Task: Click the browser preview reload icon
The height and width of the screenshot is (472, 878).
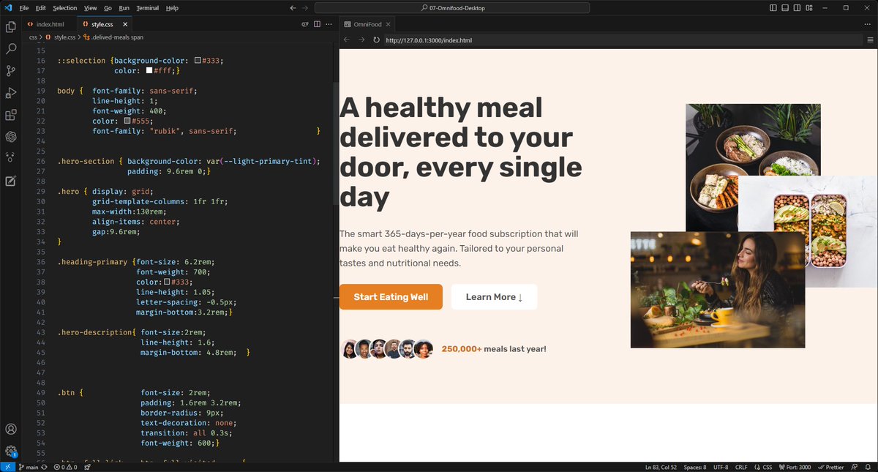Action: pyautogui.click(x=376, y=40)
